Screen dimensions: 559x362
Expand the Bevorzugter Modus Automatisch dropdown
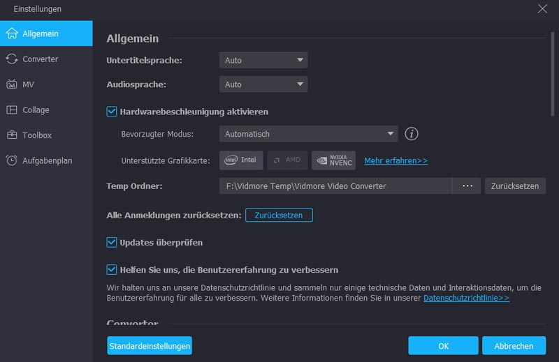[308, 134]
